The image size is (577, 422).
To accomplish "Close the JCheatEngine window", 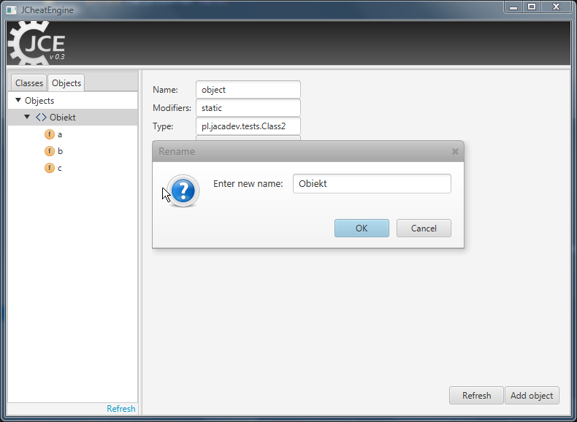I will pos(556,7).
